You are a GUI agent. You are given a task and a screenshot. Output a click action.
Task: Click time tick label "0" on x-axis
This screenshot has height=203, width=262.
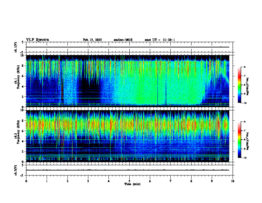click(26, 181)
